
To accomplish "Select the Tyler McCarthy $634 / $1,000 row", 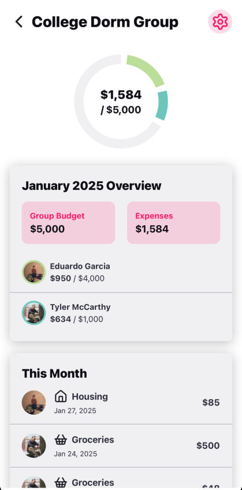I will (x=121, y=313).
